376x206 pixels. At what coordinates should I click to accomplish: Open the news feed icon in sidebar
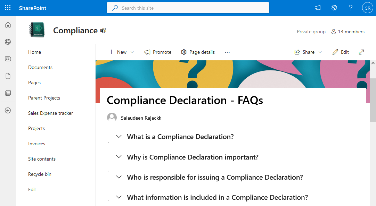pos(8,59)
